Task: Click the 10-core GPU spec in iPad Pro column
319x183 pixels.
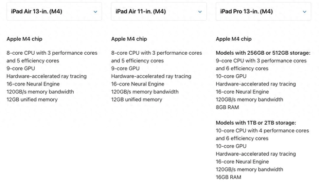Action: tap(231, 76)
